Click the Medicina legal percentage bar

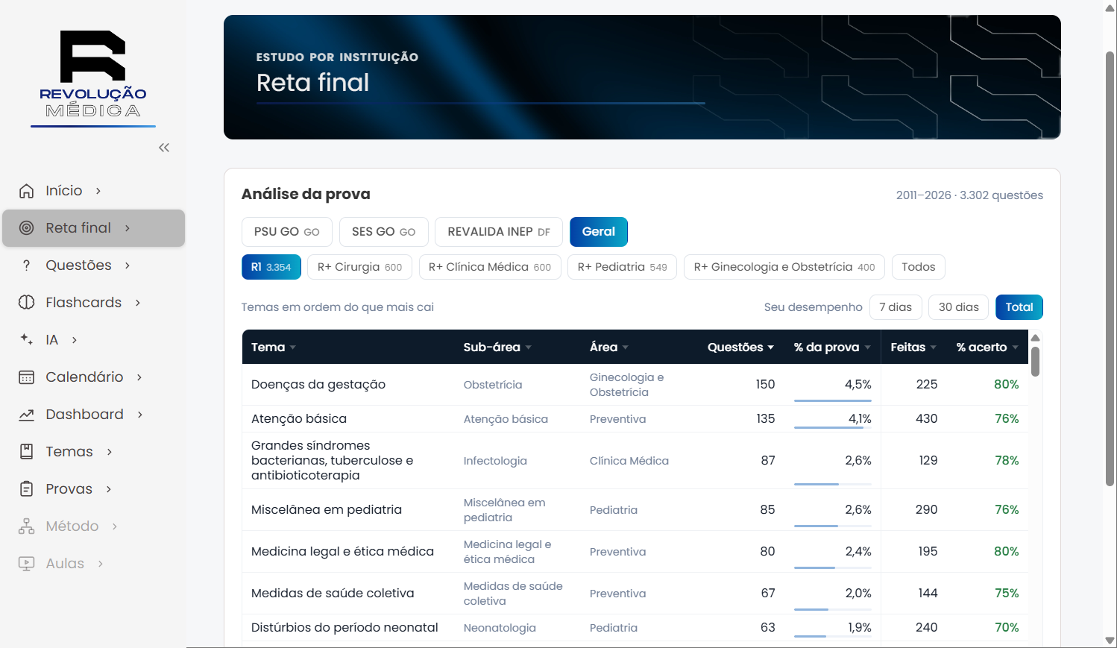tap(833, 567)
